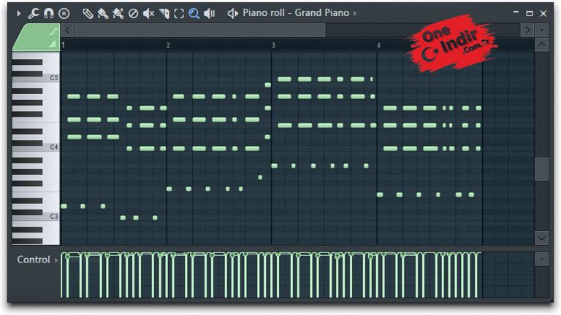
Task: Toggle the magnet snap-to-grid option
Action: click(x=49, y=14)
